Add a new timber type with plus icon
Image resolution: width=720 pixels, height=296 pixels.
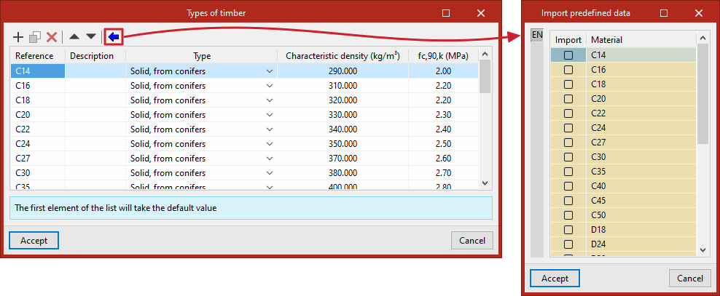pyautogui.click(x=18, y=37)
